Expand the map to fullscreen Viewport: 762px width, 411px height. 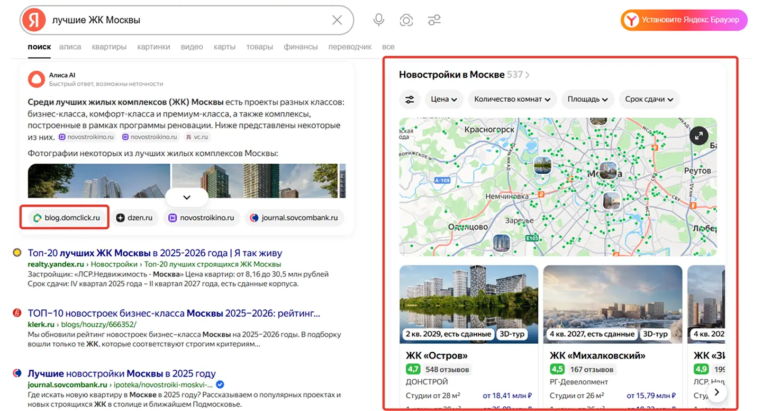click(699, 136)
